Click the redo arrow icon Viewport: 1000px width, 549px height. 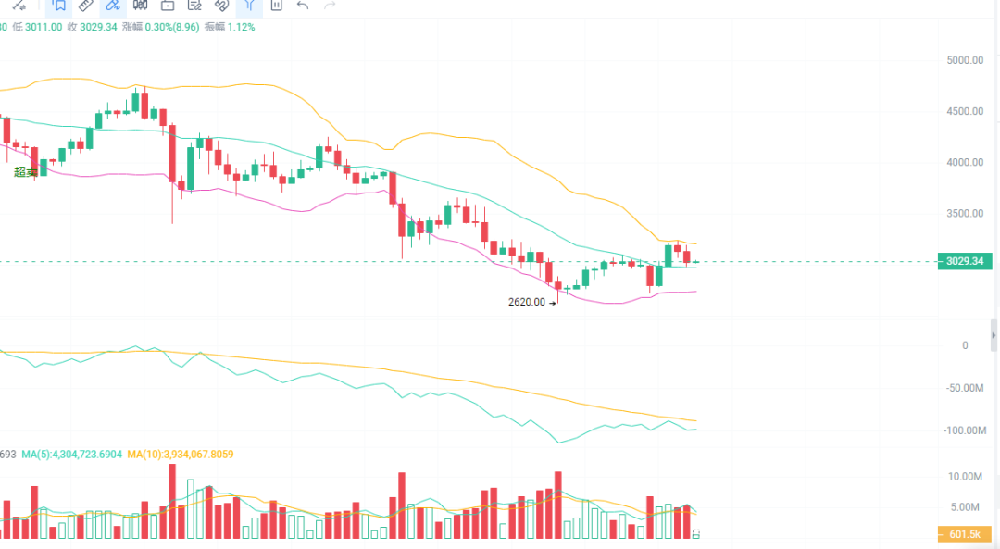(x=330, y=6)
